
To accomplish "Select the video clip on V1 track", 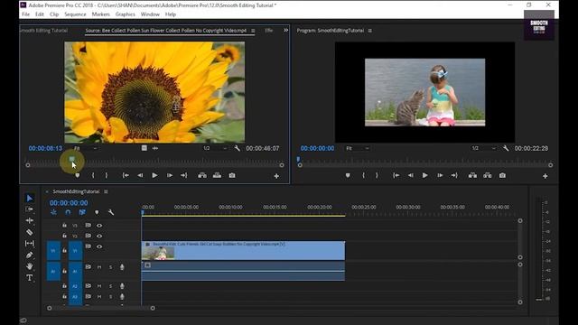I will pyautogui.click(x=243, y=251).
